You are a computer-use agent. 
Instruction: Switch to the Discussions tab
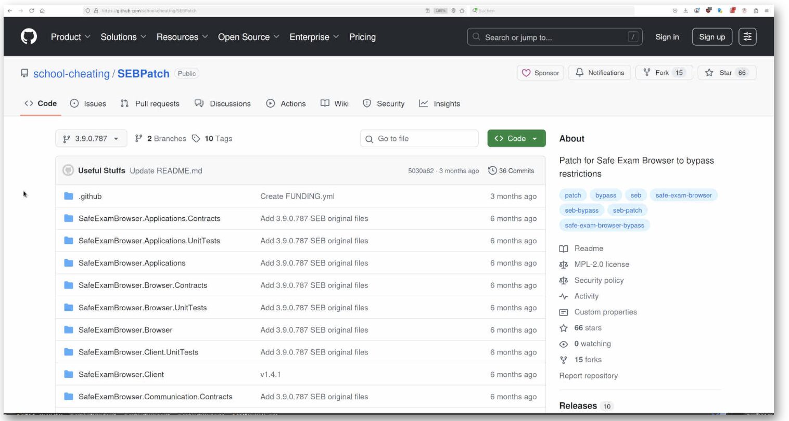pyautogui.click(x=223, y=103)
